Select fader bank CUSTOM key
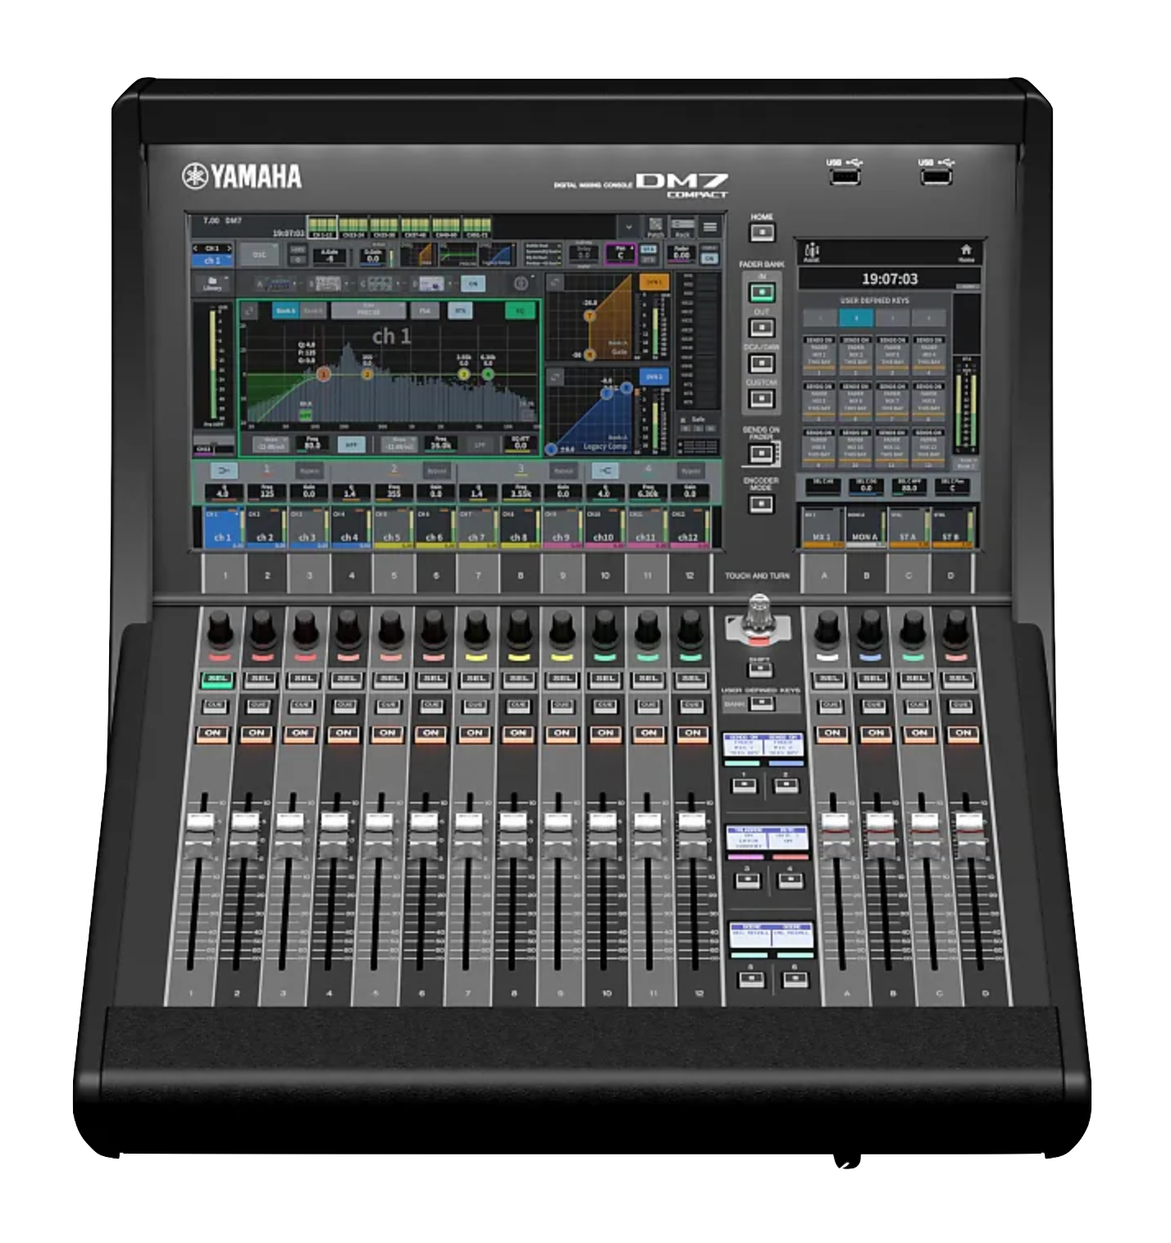 (762, 399)
